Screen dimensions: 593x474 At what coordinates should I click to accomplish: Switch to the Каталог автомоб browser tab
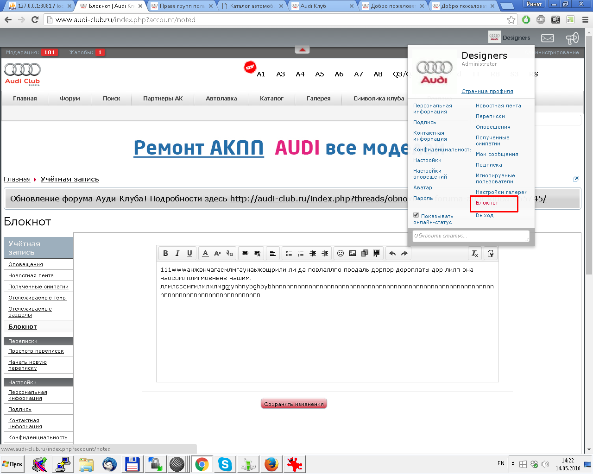252,6
